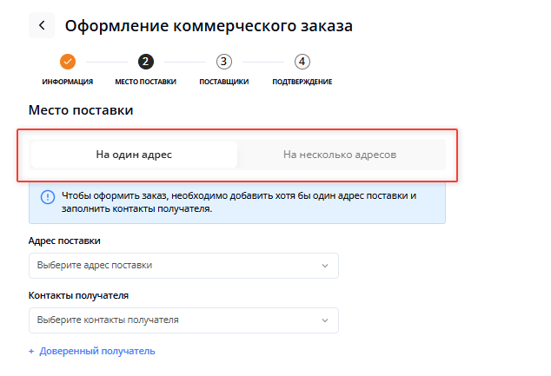Select the ПОДТВЕРЖДЕНИЕ step label

point(302,82)
